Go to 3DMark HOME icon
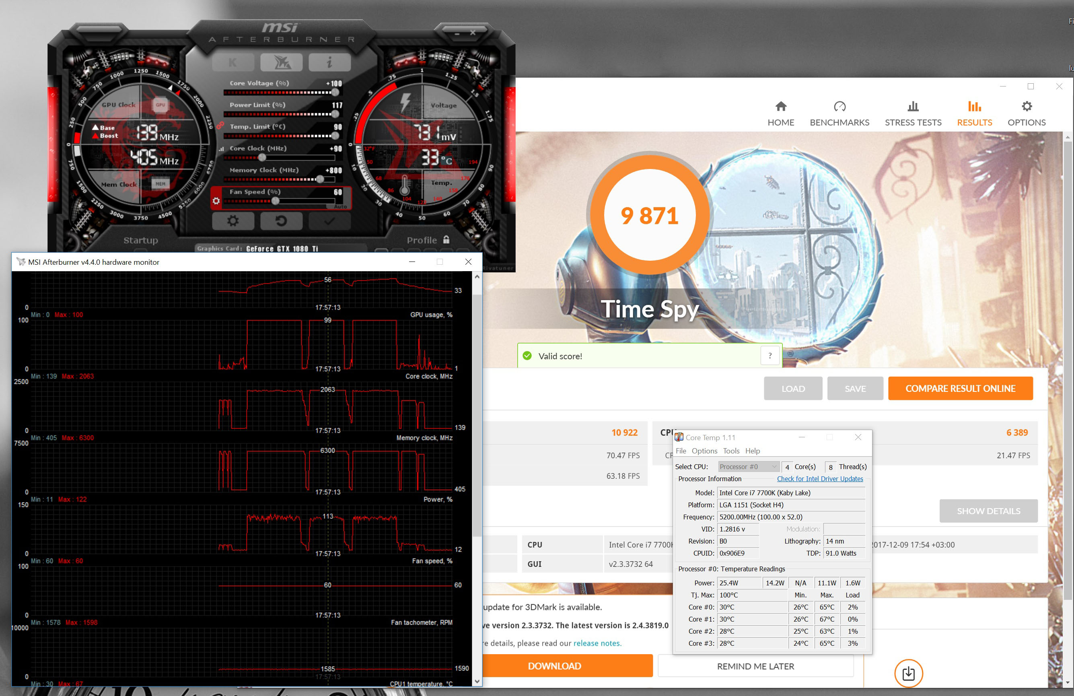 tap(781, 107)
